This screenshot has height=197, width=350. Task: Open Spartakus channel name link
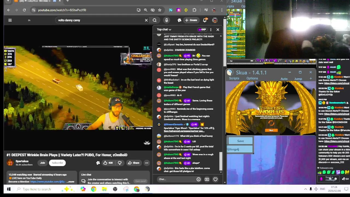tap(22, 161)
